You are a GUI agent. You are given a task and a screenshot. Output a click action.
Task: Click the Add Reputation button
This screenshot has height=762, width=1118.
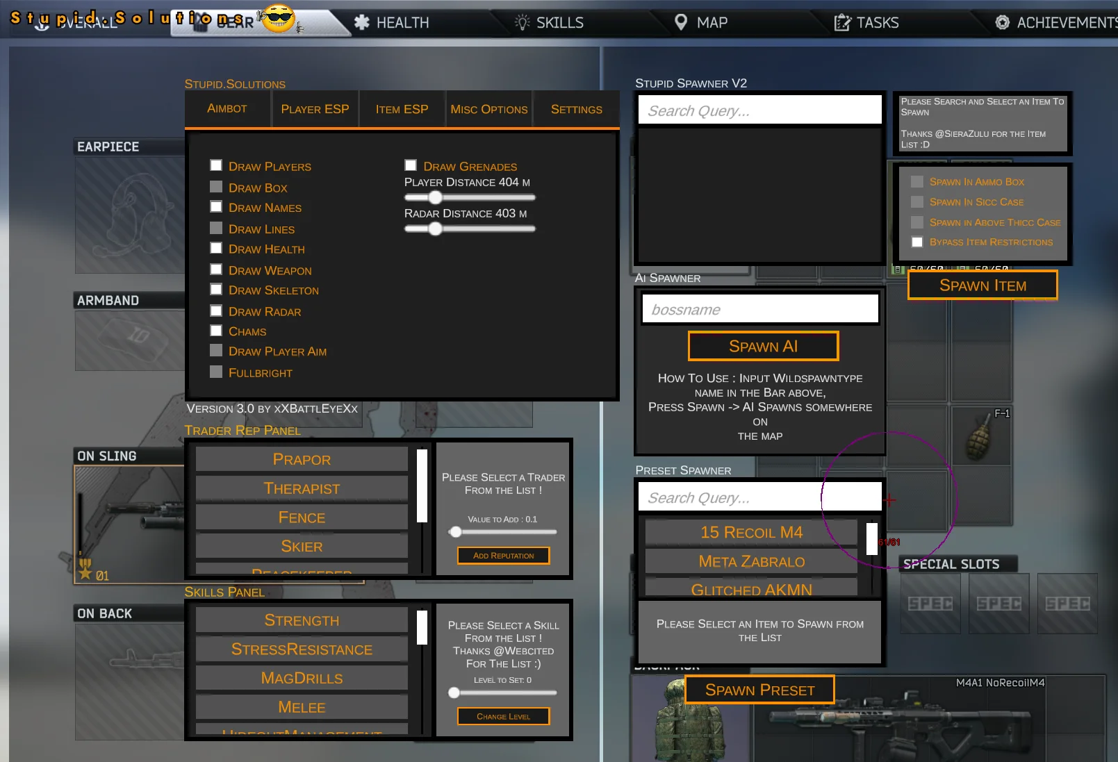click(503, 556)
